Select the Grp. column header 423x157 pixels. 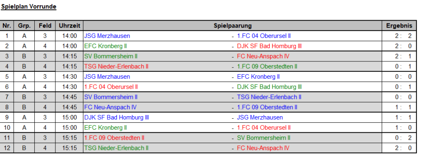point(24,26)
